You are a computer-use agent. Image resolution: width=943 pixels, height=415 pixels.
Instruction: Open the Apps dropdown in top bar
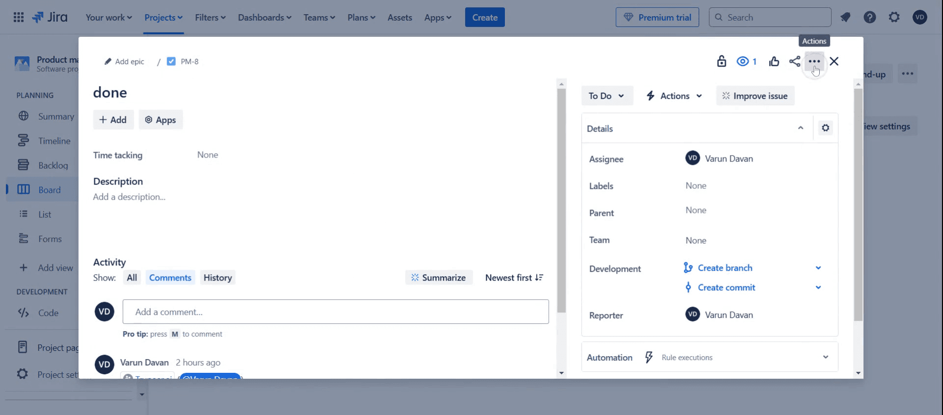(438, 17)
